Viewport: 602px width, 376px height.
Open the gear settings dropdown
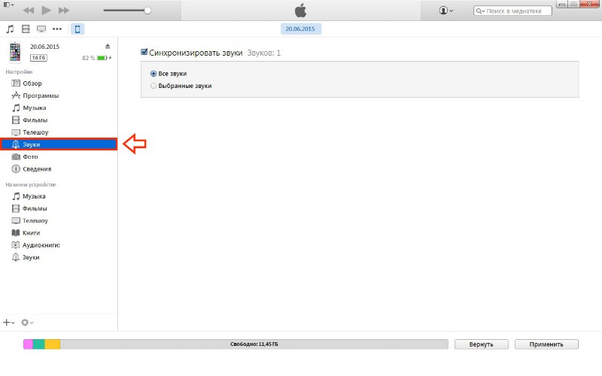pyautogui.click(x=27, y=323)
